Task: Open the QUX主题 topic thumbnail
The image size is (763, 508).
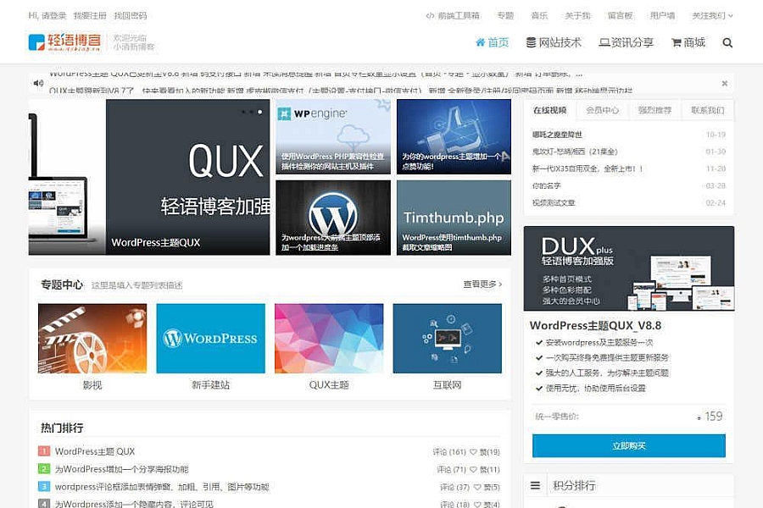Action: tap(329, 339)
